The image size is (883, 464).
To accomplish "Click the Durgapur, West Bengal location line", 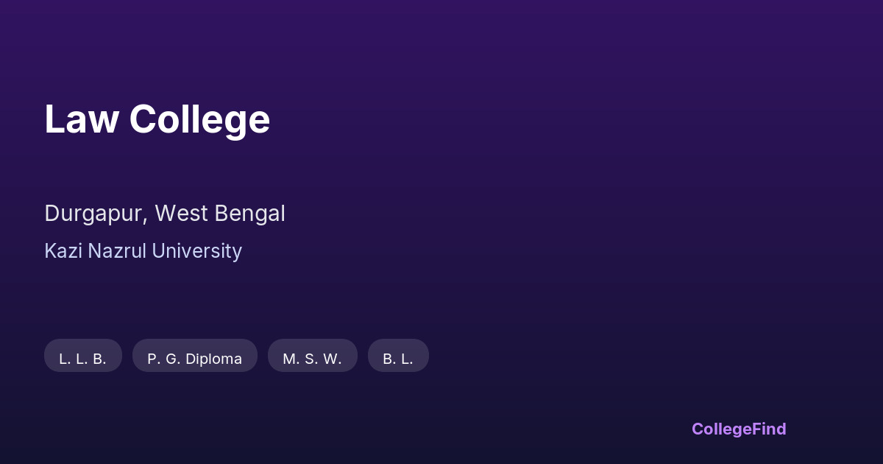I will [165, 214].
